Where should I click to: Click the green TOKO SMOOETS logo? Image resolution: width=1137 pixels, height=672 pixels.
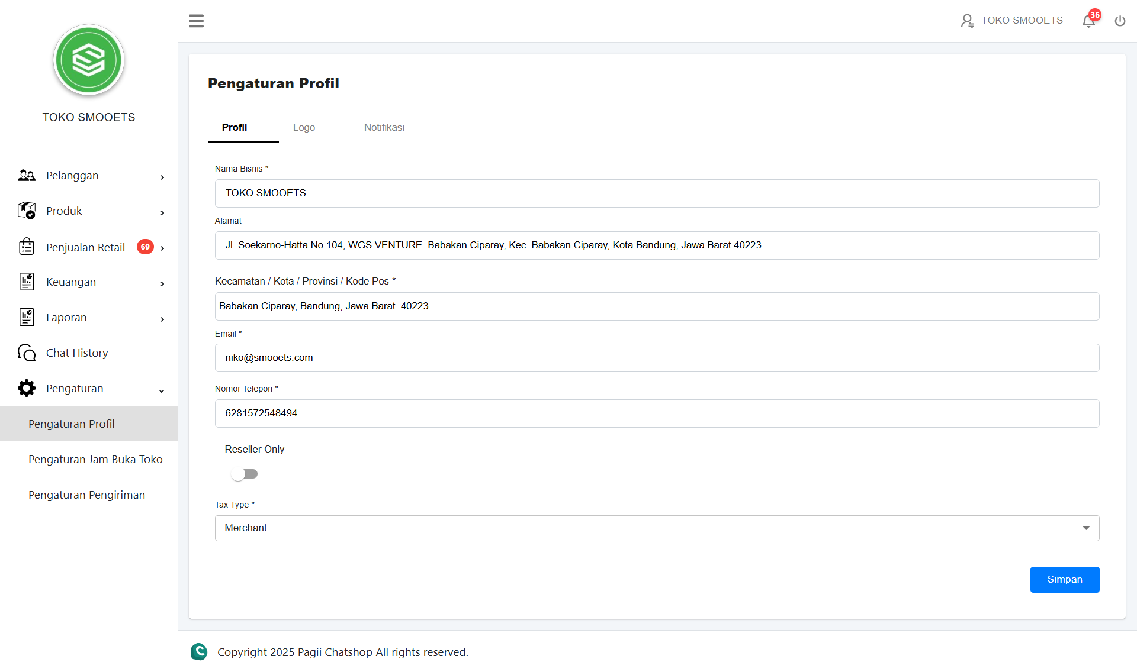pos(89,60)
